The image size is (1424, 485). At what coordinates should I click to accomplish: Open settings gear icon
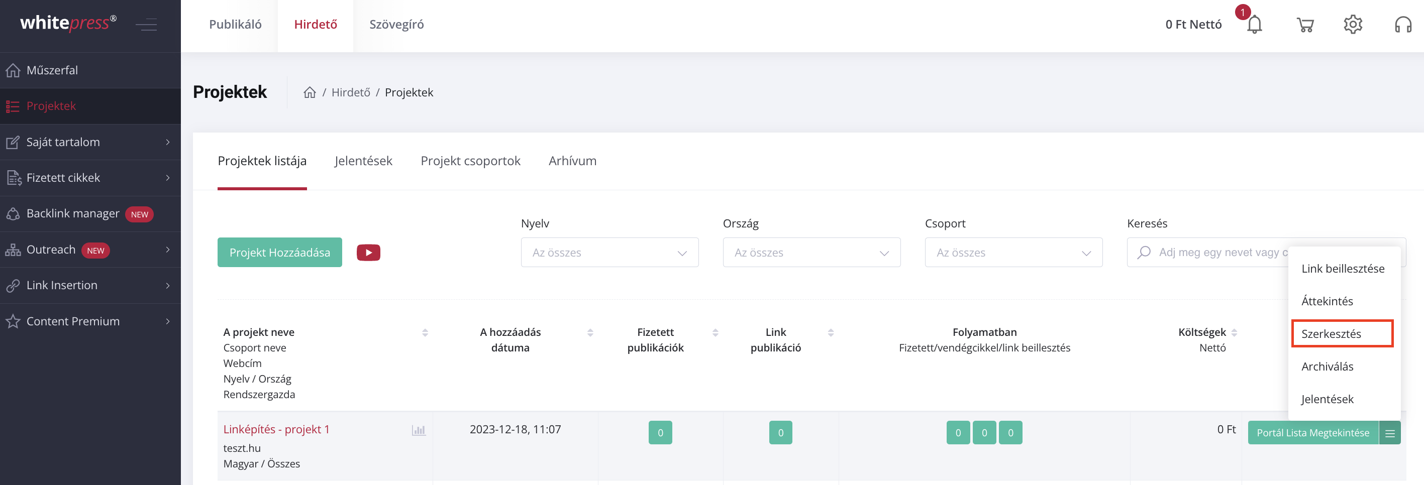tap(1353, 24)
